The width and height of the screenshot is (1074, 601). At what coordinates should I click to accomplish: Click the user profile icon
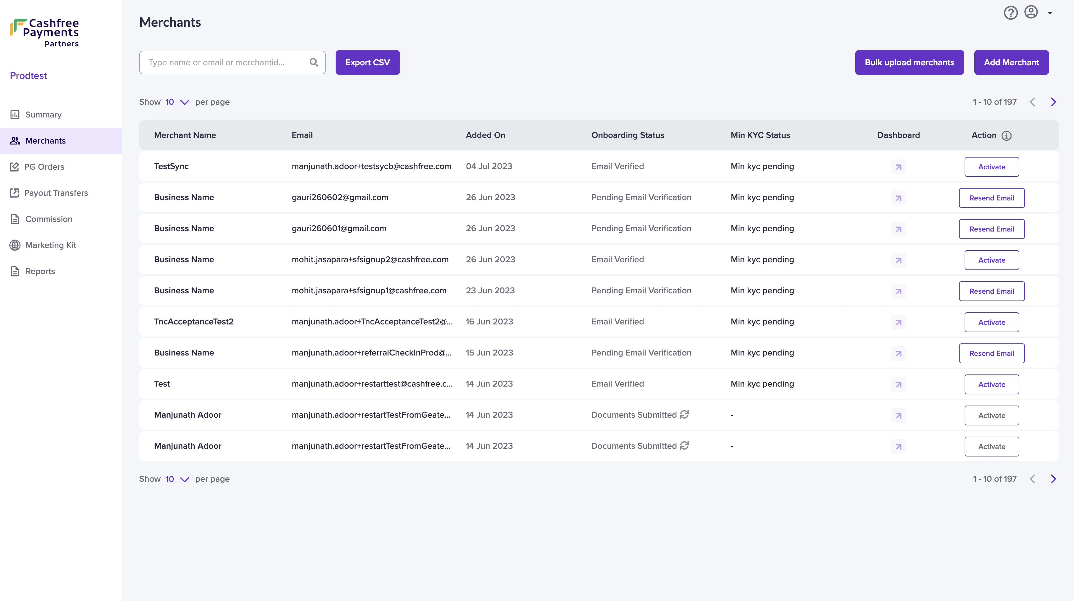click(x=1031, y=12)
